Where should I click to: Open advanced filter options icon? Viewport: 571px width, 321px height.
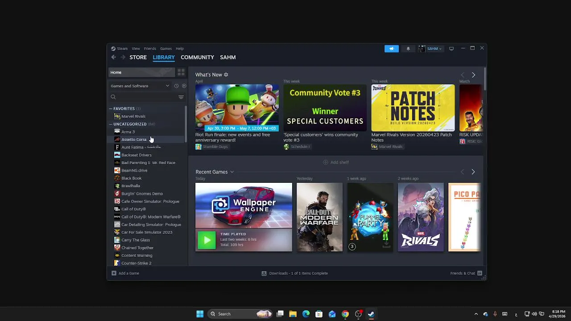181,97
